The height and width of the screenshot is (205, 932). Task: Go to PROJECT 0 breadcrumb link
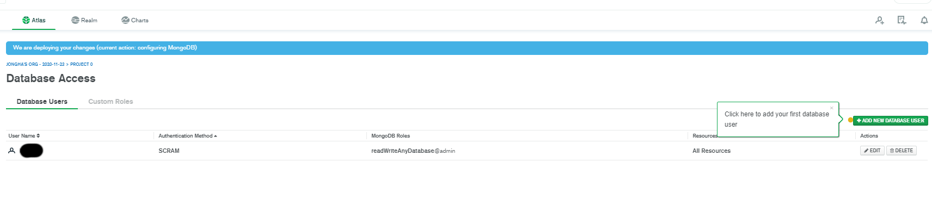point(81,64)
